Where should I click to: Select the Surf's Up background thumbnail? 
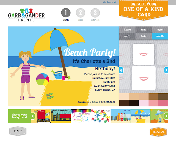click(121, 116)
